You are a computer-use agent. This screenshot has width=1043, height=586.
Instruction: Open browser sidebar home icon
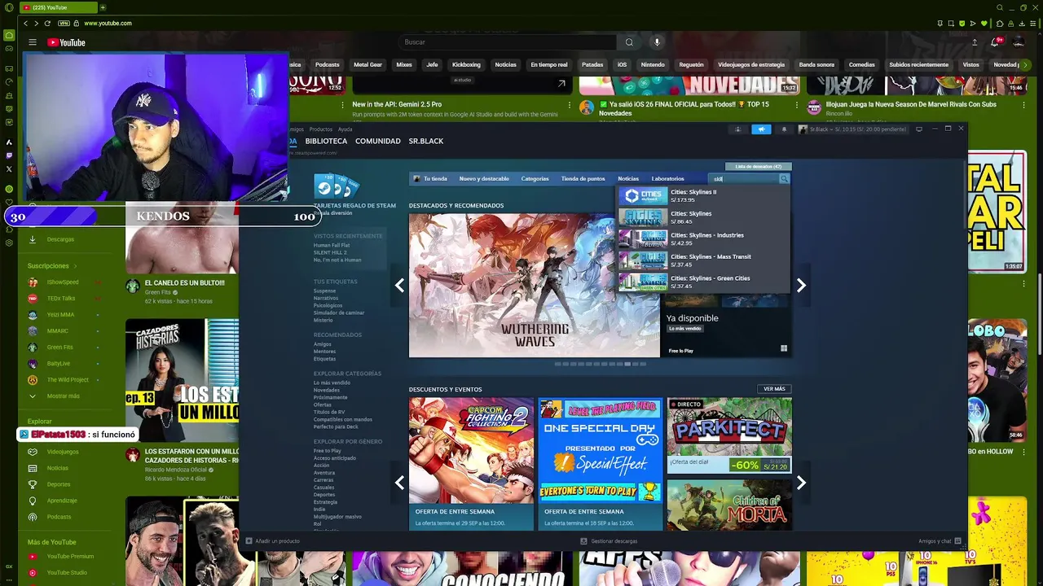point(9,35)
